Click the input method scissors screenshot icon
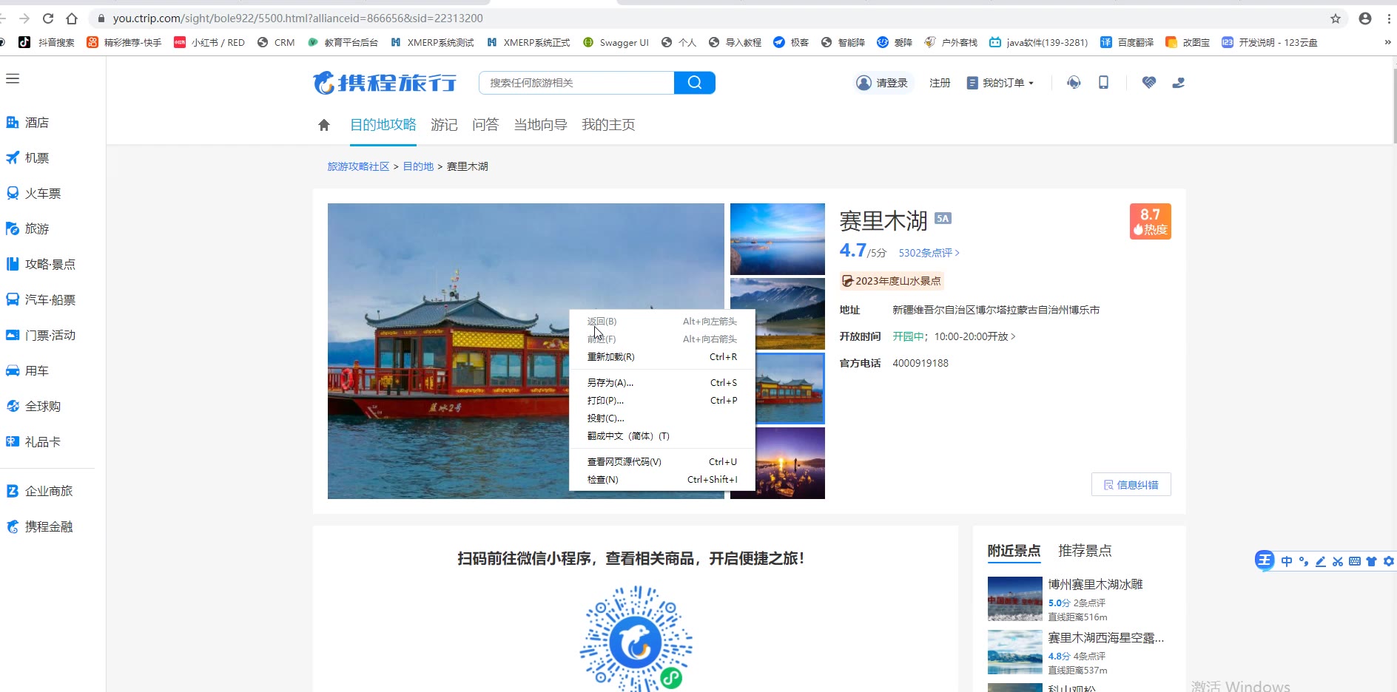 pos(1338,561)
